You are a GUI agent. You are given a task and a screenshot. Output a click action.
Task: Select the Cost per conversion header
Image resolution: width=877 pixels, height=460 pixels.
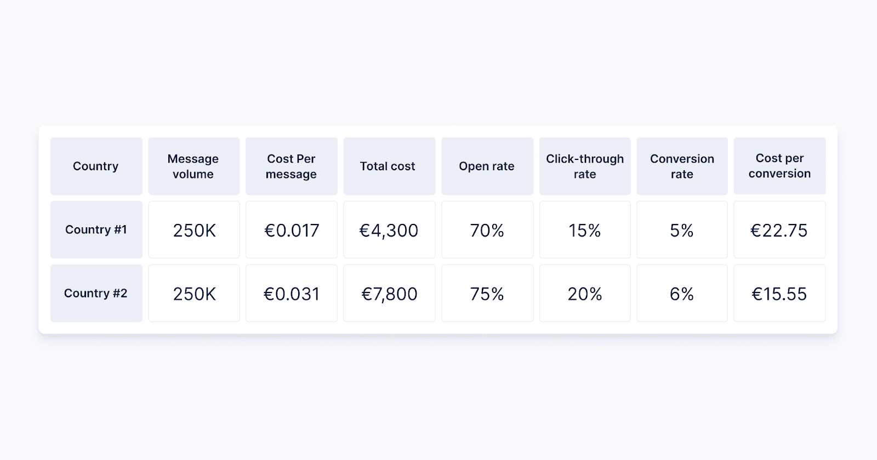click(x=779, y=166)
